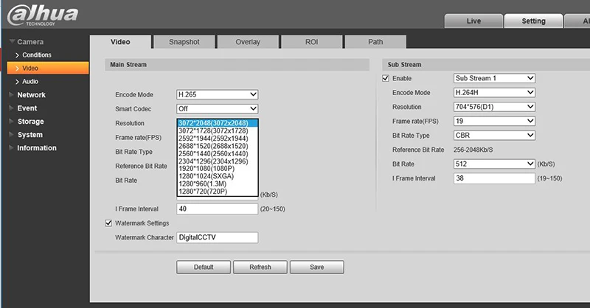
Task: Collapse the Camera section triangle
Action: (x=12, y=41)
